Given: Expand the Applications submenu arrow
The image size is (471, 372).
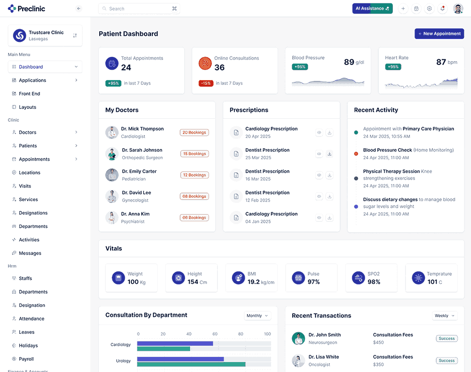Looking at the screenshot, I should point(76,81).
